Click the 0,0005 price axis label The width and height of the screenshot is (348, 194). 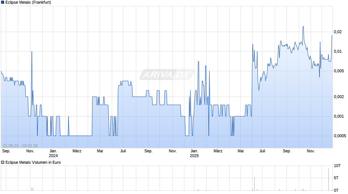pyautogui.click(x=340, y=136)
